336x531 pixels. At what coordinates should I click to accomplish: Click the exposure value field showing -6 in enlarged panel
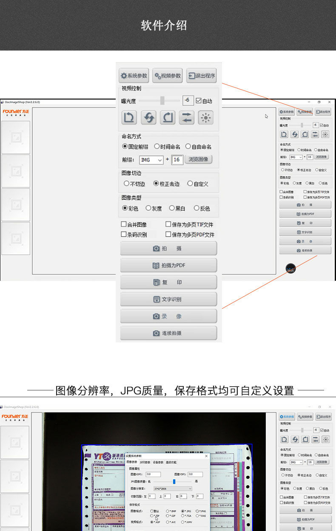click(x=188, y=101)
